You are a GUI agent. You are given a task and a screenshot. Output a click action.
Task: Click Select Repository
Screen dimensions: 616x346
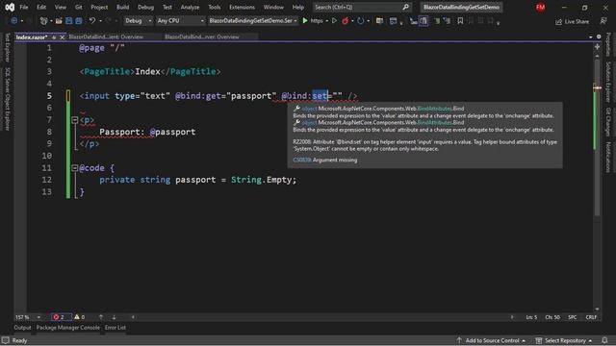coord(564,340)
